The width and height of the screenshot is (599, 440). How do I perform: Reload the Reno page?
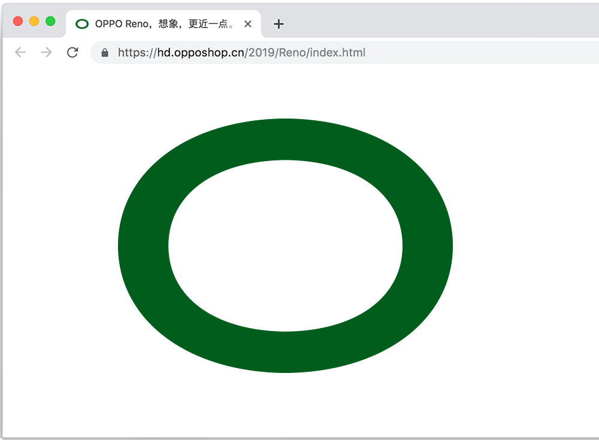[72, 52]
